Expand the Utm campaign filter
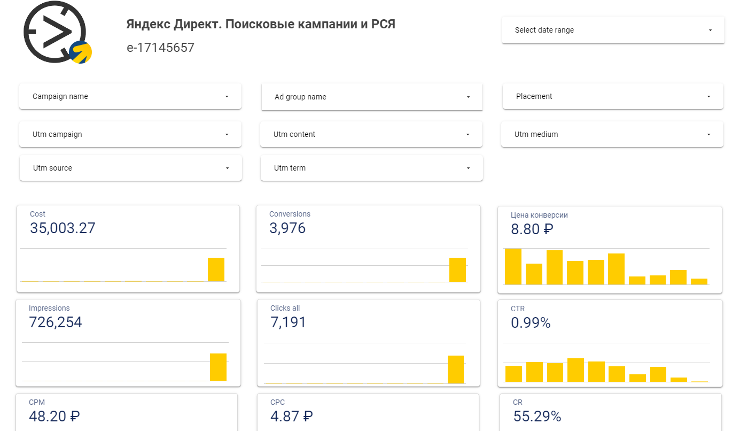Viewport: 740px width, 431px height. [x=130, y=134]
